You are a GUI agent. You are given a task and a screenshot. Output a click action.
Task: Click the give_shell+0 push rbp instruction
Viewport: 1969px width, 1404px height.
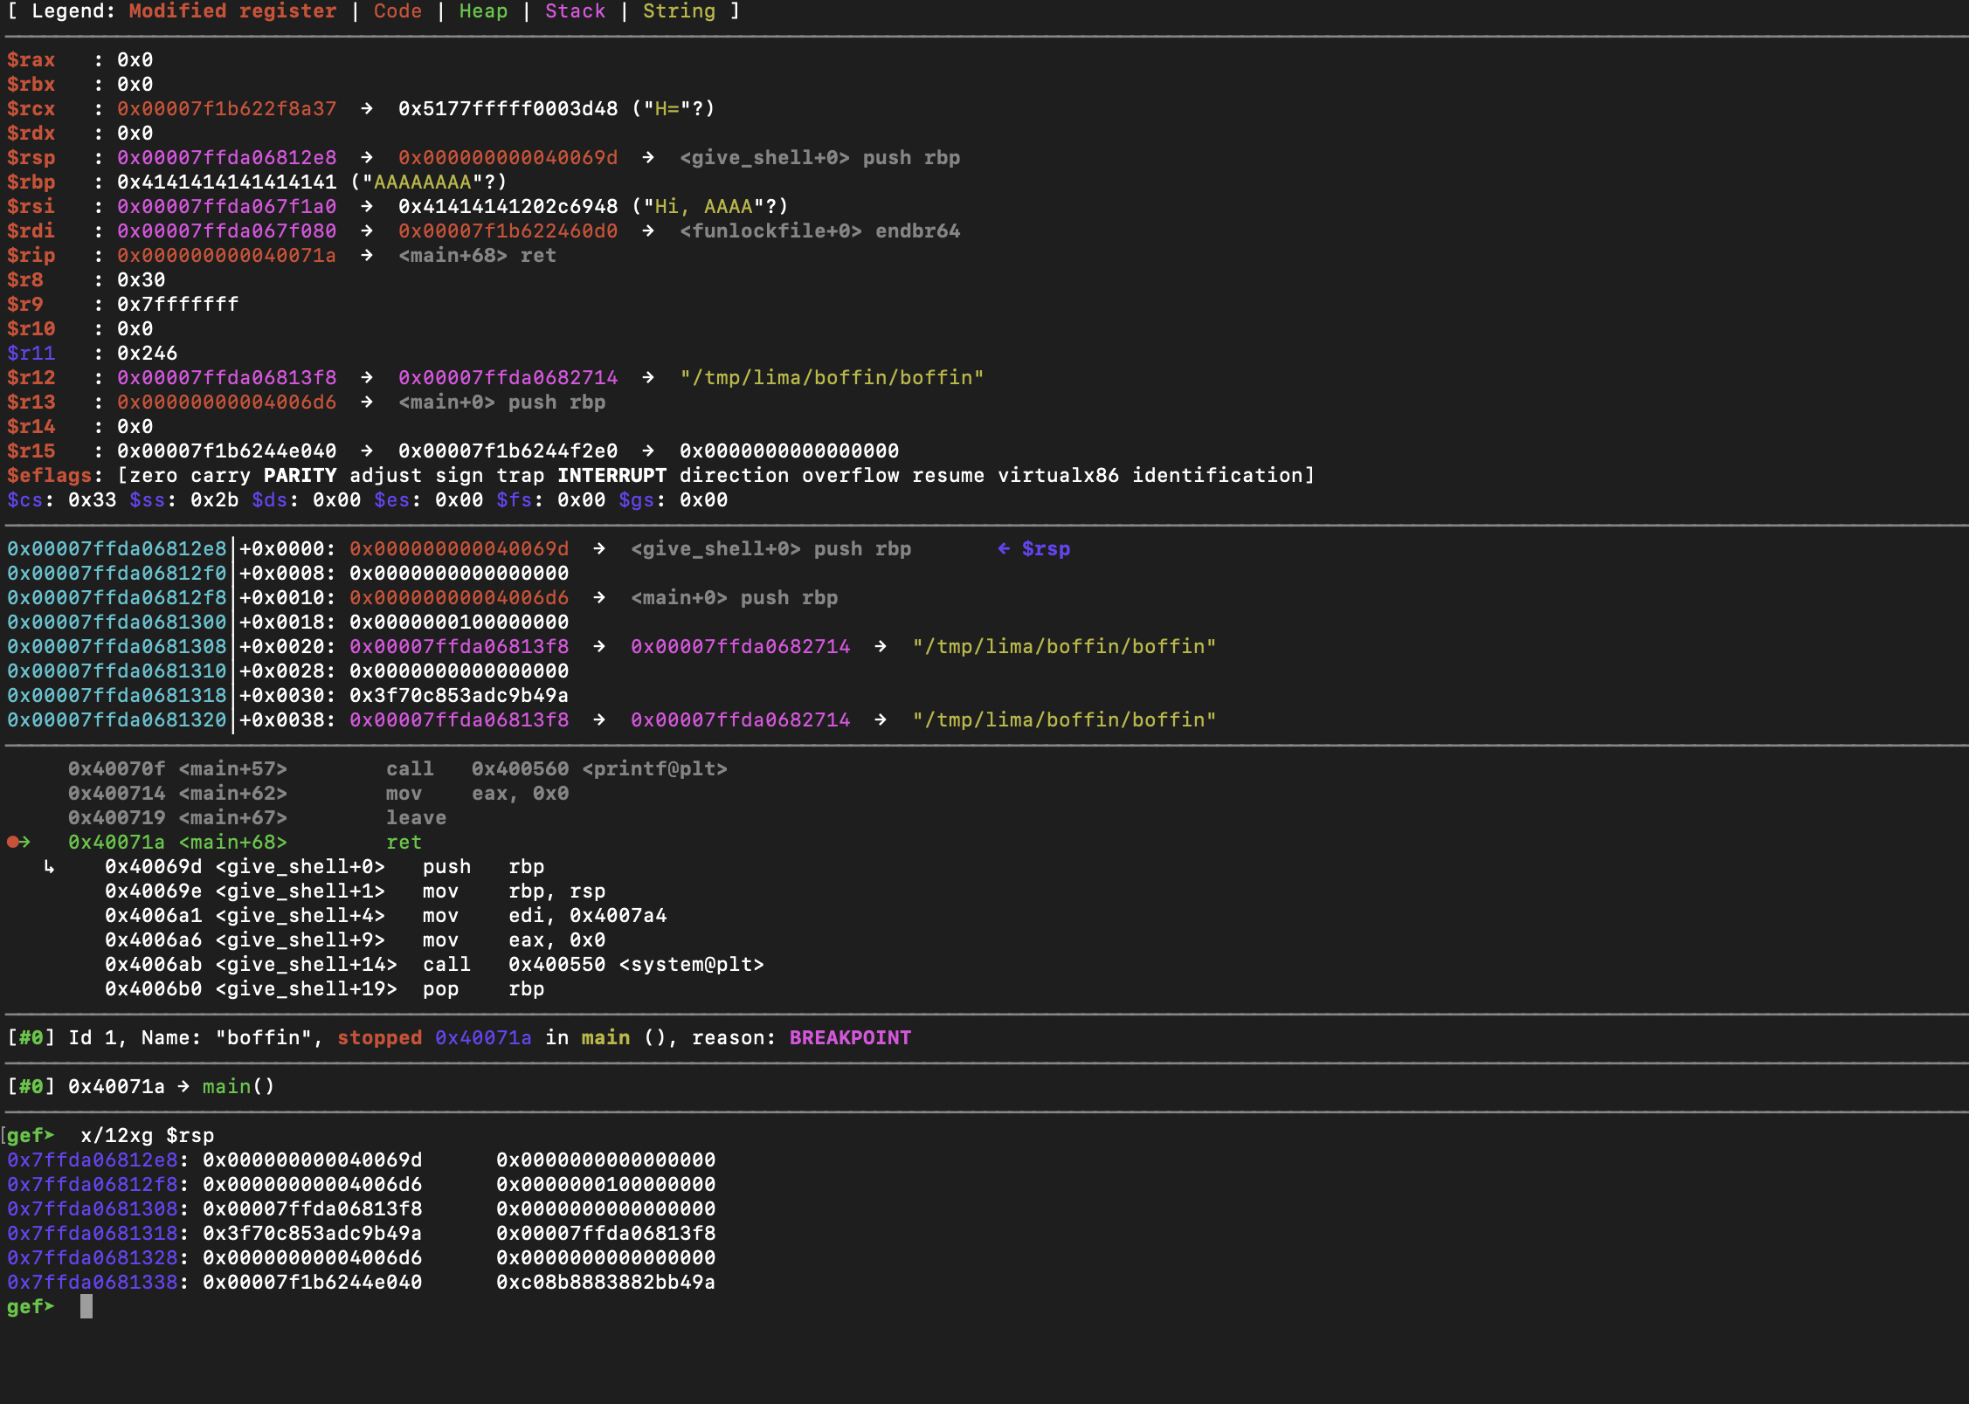(325, 867)
